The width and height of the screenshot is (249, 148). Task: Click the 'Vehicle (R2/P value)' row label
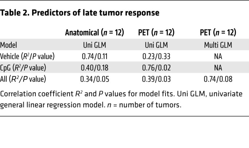coord(28,57)
